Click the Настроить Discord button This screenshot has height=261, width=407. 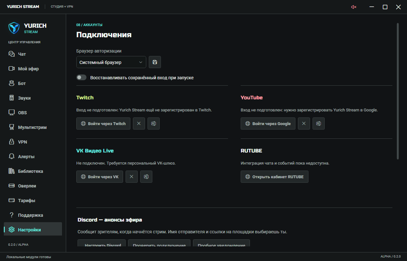pyautogui.click(x=102, y=243)
